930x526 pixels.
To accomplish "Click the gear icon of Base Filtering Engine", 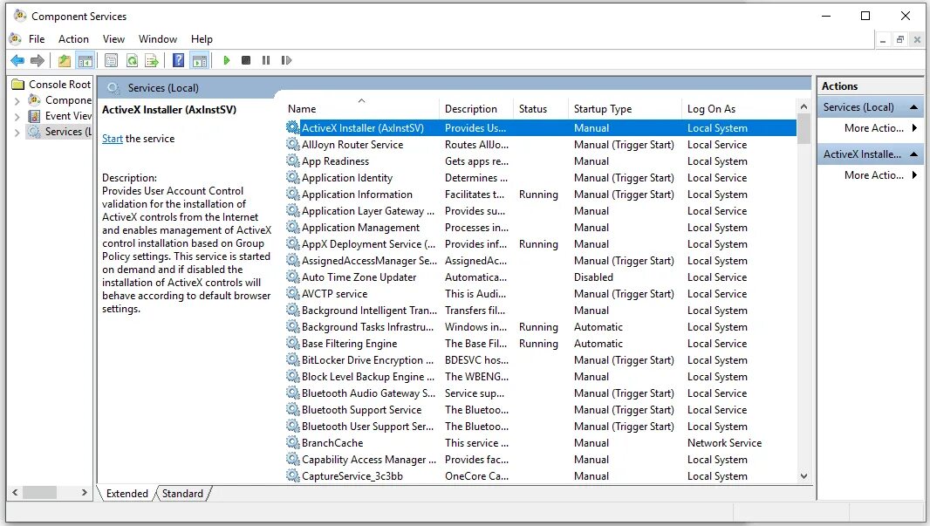I will (292, 343).
